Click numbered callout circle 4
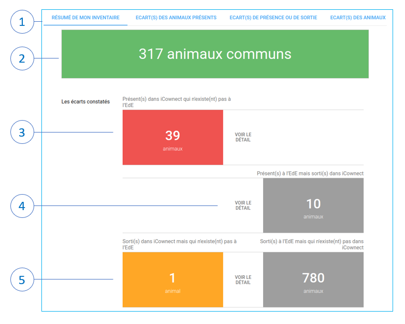The width and height of the screenshot is (405, 324). click(22, 206)
